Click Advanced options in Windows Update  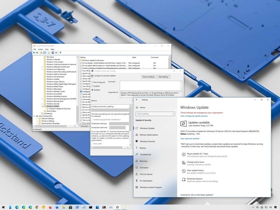[195, 179]
